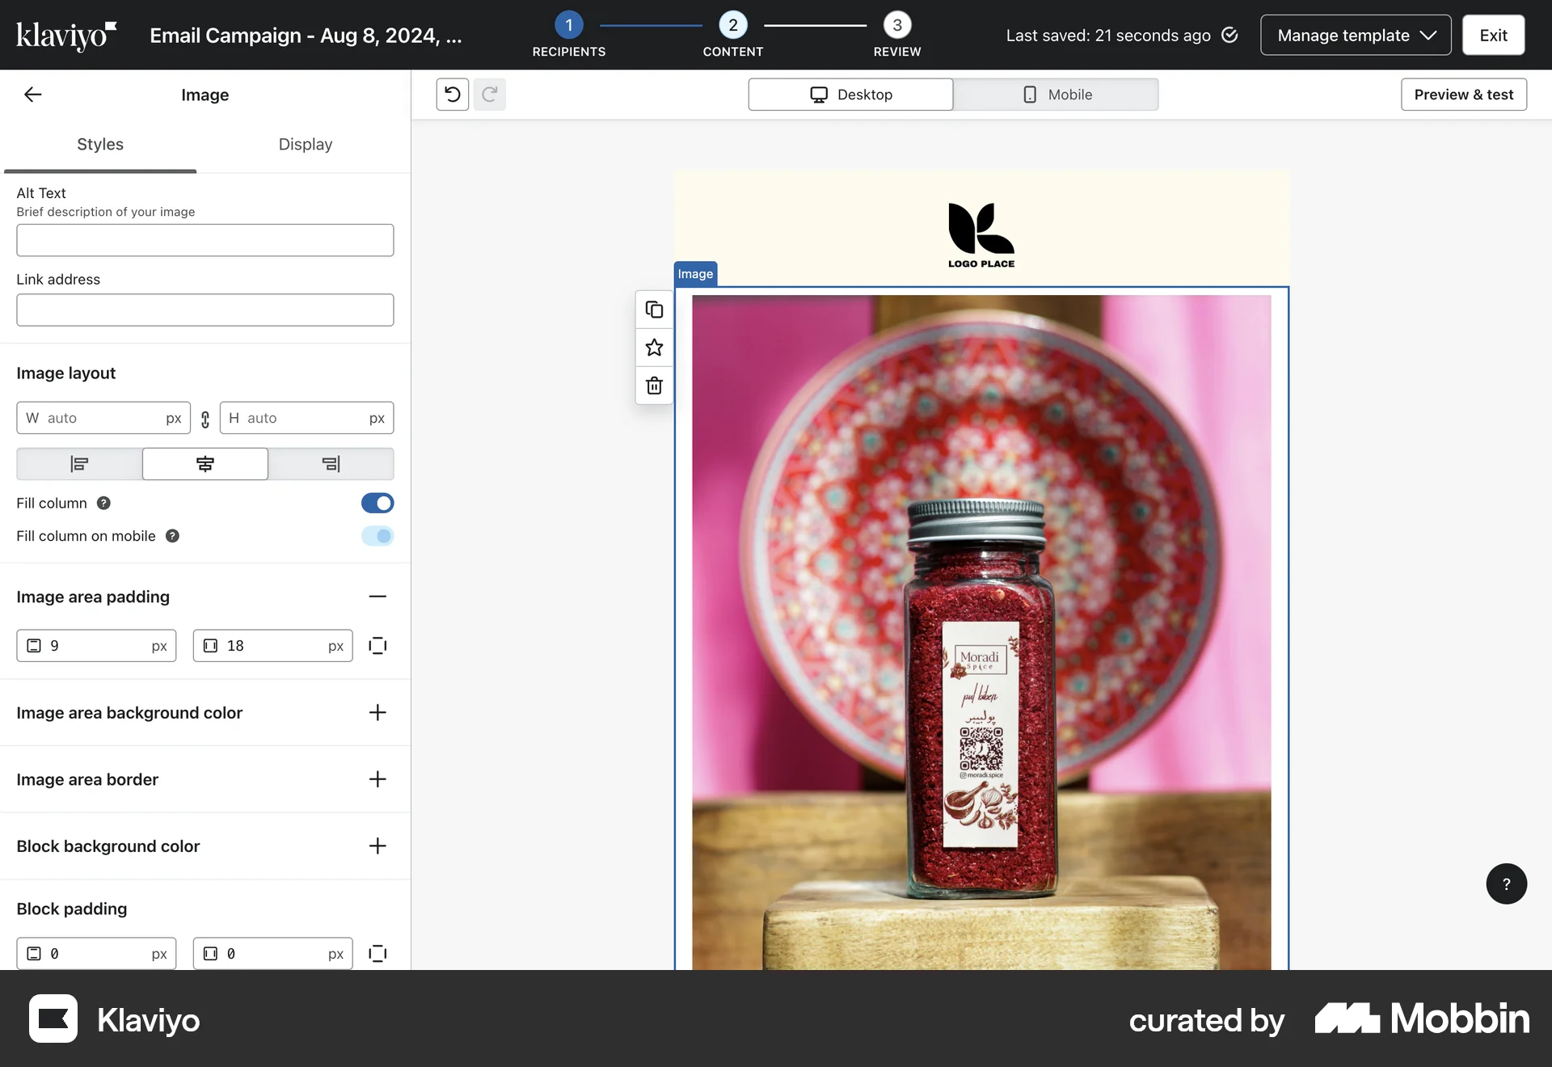The image size is (1552, 1067).
Task: Exit the email campaign editor
Action: point(1492,35)
